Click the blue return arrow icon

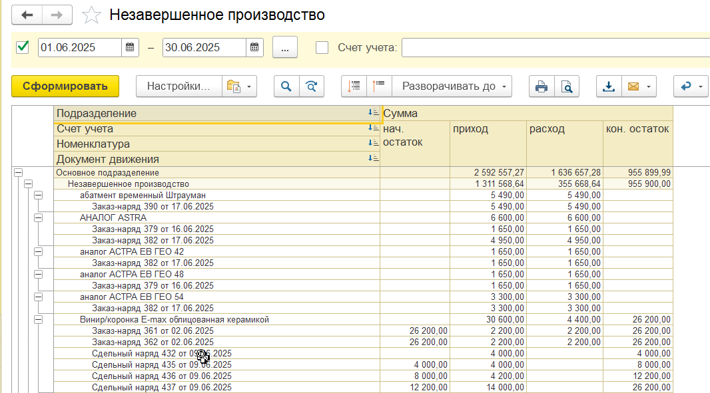pos(686,86)
